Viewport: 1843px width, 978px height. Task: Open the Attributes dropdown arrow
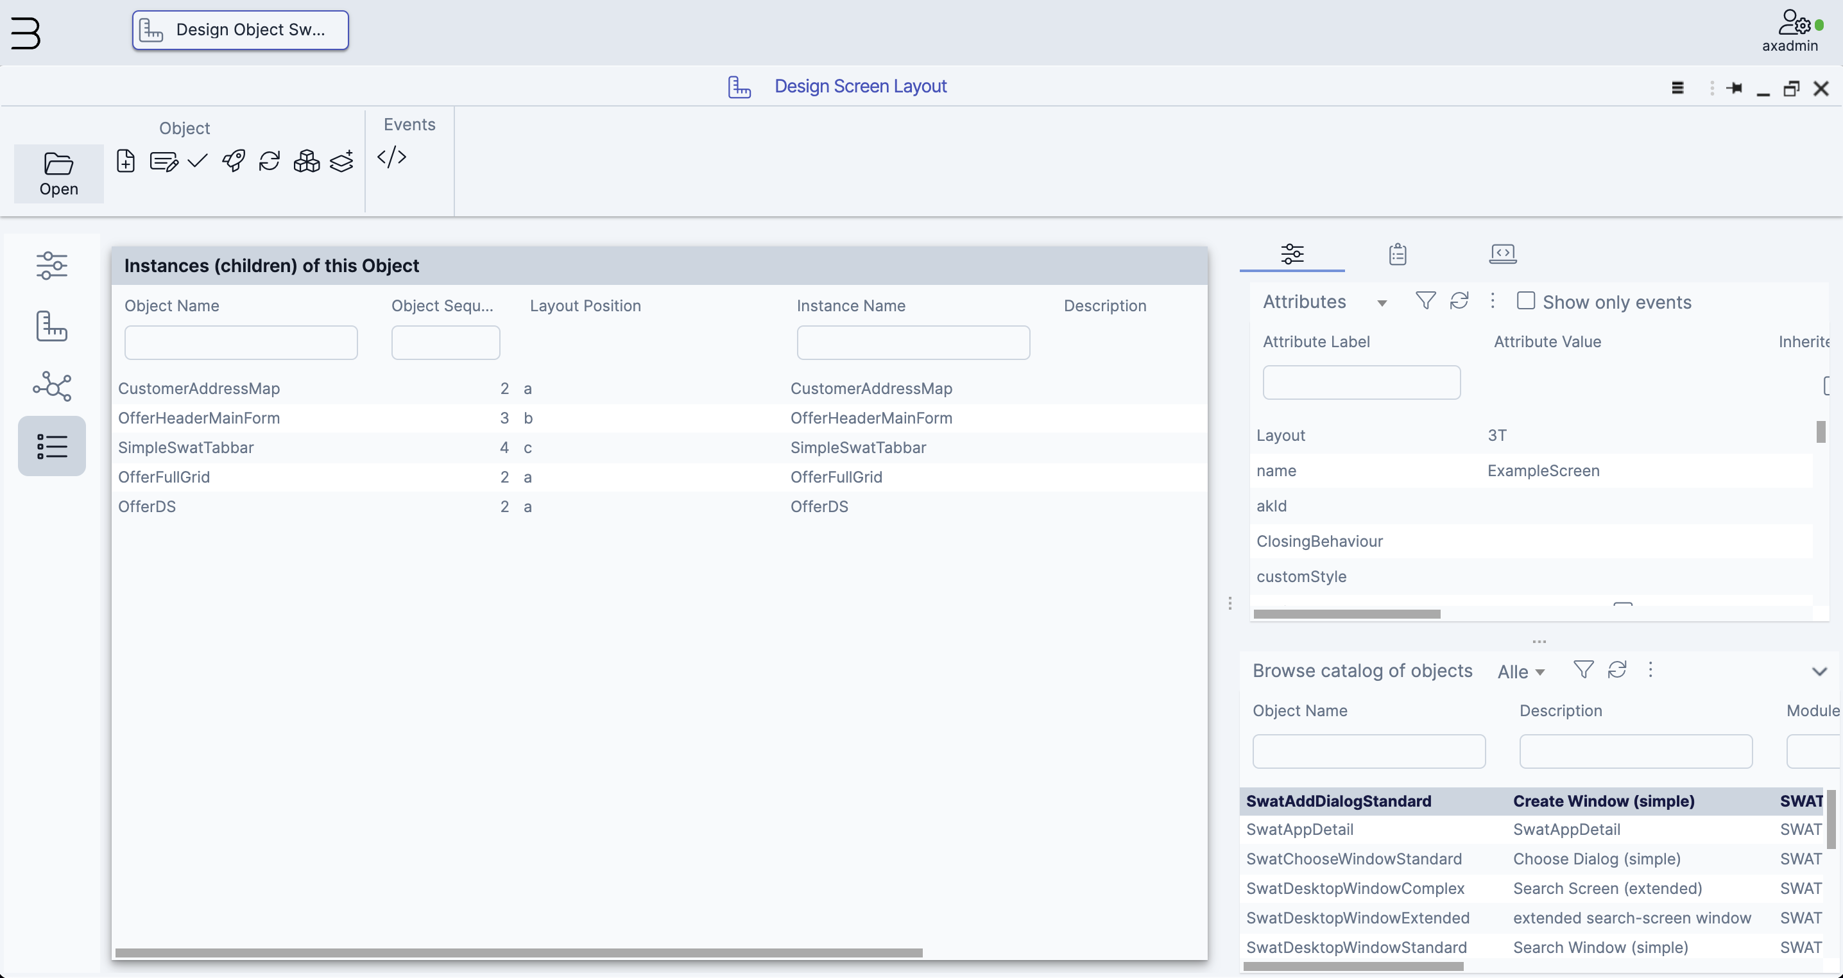[1382, 304]
